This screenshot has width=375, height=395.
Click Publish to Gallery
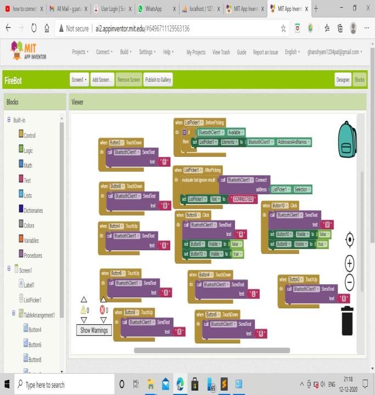[x=158, y=80]
